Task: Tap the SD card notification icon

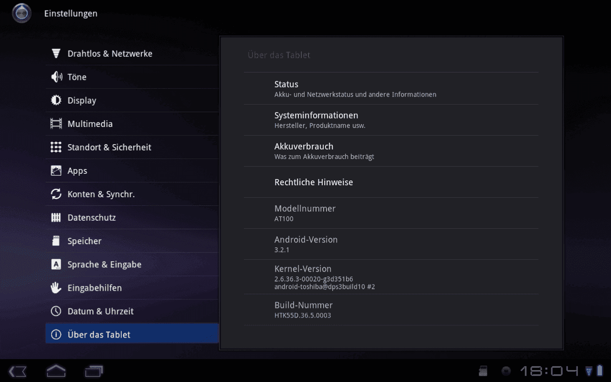Action: click(x=483, y=371)
